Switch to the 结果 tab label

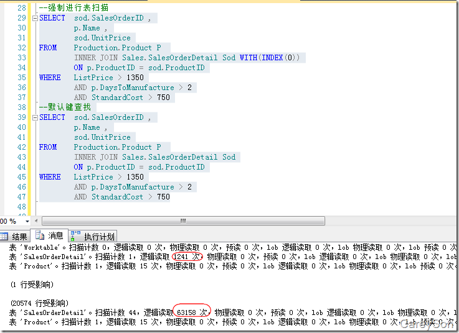click(x=19, y=236)
